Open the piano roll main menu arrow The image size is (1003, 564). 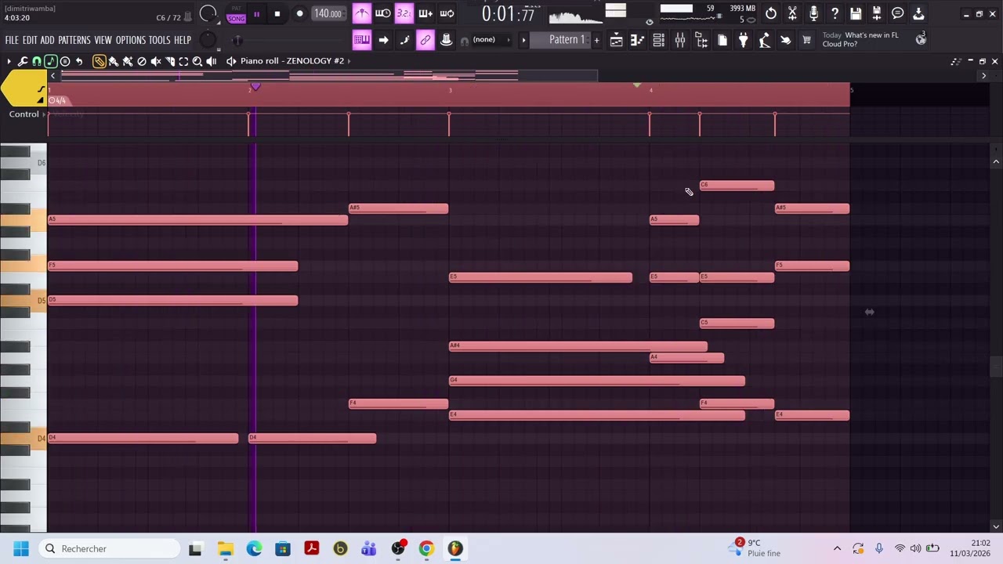[9, 61]
